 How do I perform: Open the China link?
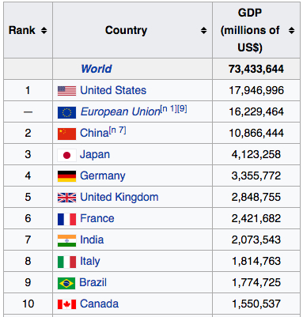click(x=94, y=133)
